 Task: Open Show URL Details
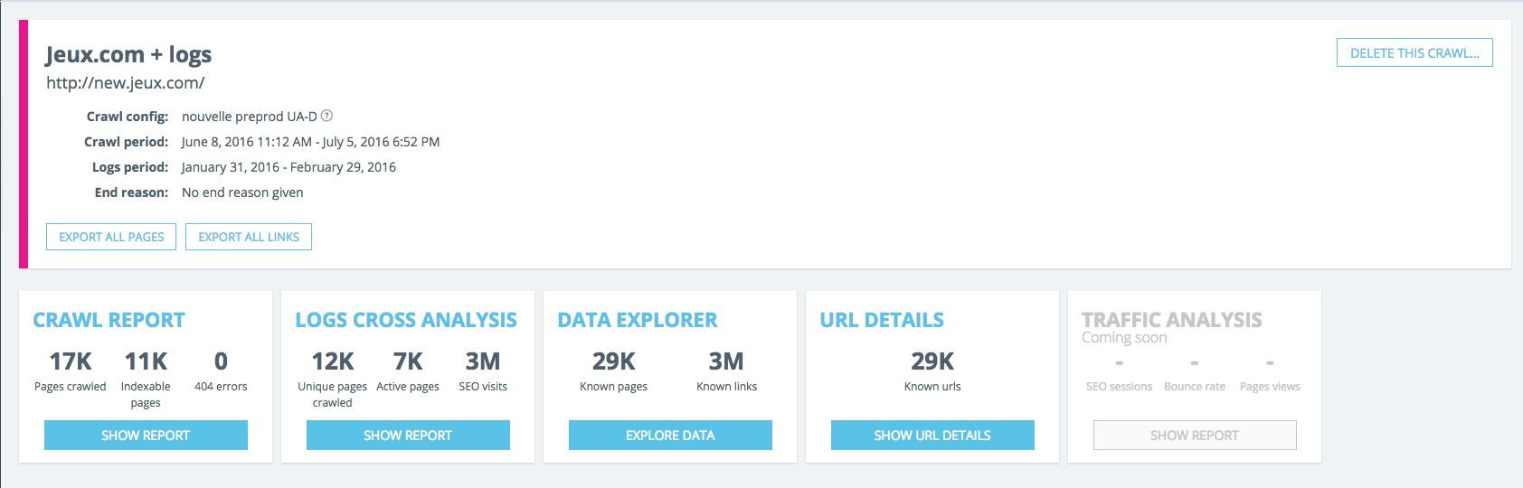932,435
